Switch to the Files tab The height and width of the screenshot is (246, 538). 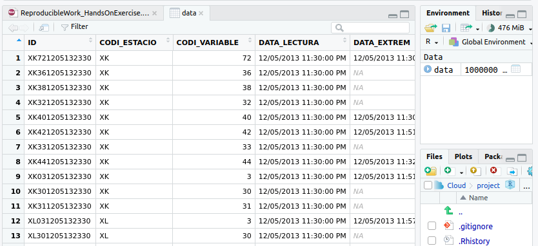tap(434, 156)
